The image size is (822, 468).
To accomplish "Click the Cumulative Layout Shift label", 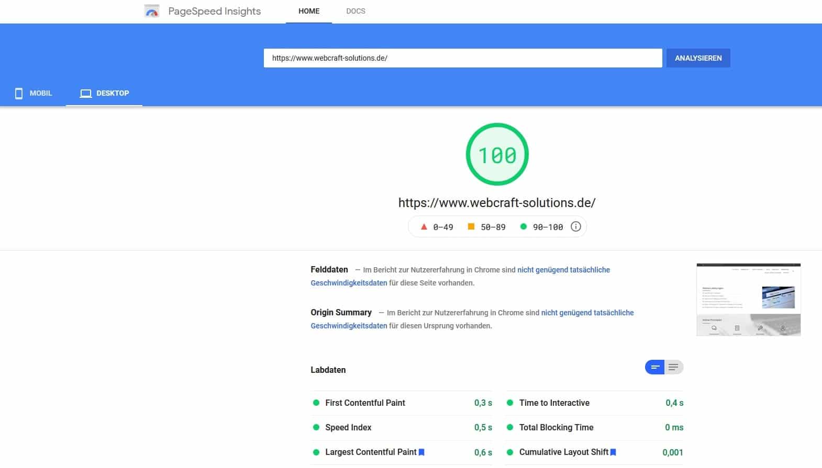I will click(x=564, y=452).
